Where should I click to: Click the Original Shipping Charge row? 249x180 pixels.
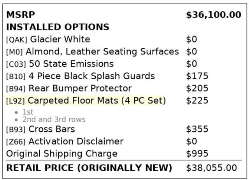point(61,154)
